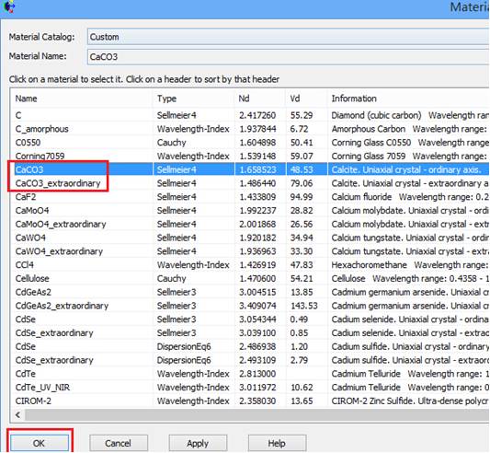The height and width of the screenshot is (453, 490).
Task: Apply the selected material
Action: [x=198, y=443]
